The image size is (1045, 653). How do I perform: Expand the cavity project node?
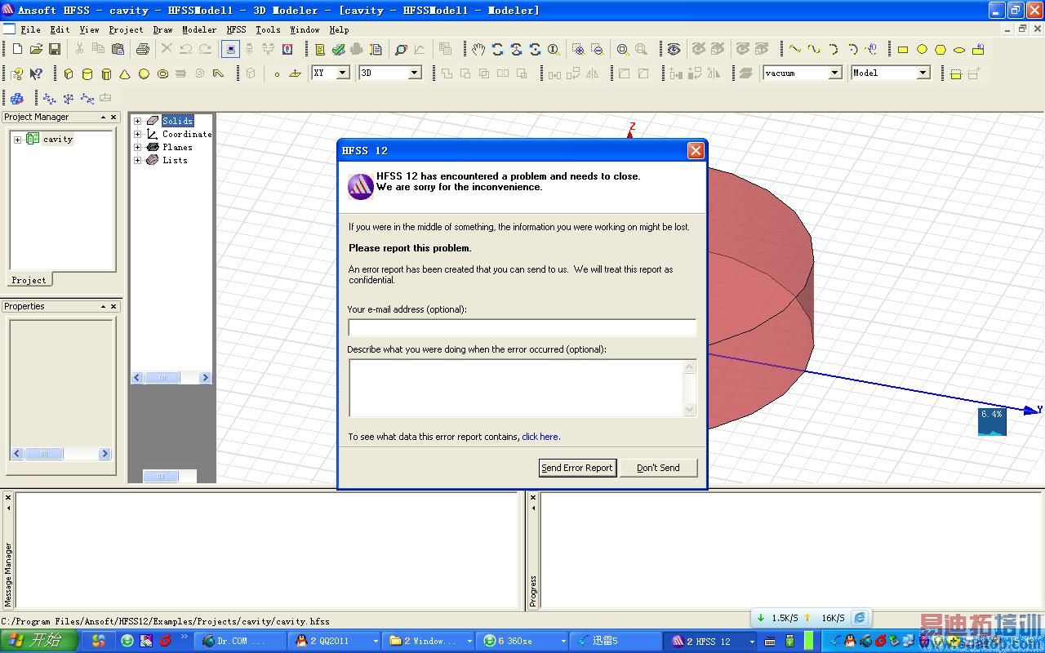17,140
